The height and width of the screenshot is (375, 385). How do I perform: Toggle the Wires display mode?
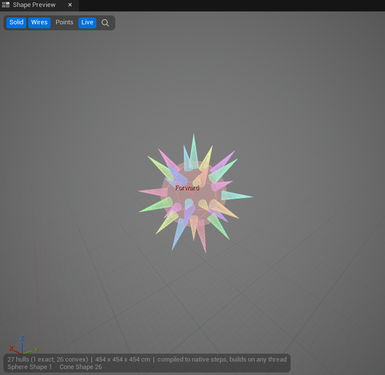[x=39, y=22]
